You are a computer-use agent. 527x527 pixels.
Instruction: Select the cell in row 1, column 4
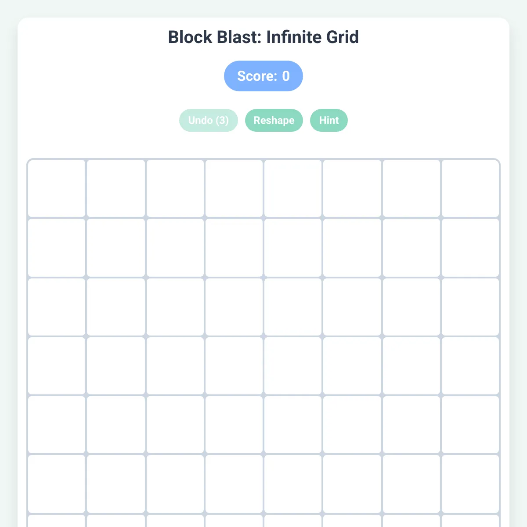pos(234,188)
